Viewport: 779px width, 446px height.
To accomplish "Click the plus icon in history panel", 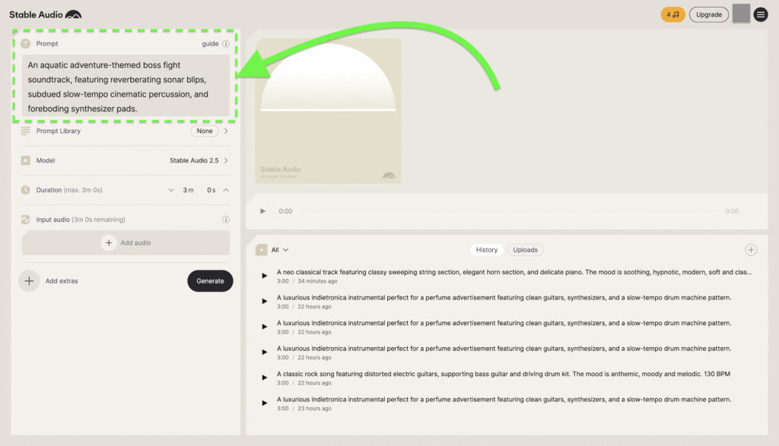I will coord(751,250).
